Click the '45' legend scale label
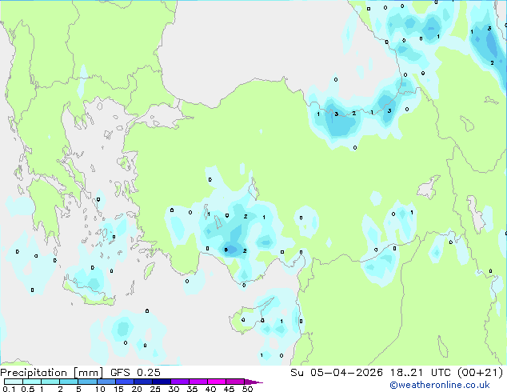The height and width of the screenshot is (392, 507). coord(229,389)
